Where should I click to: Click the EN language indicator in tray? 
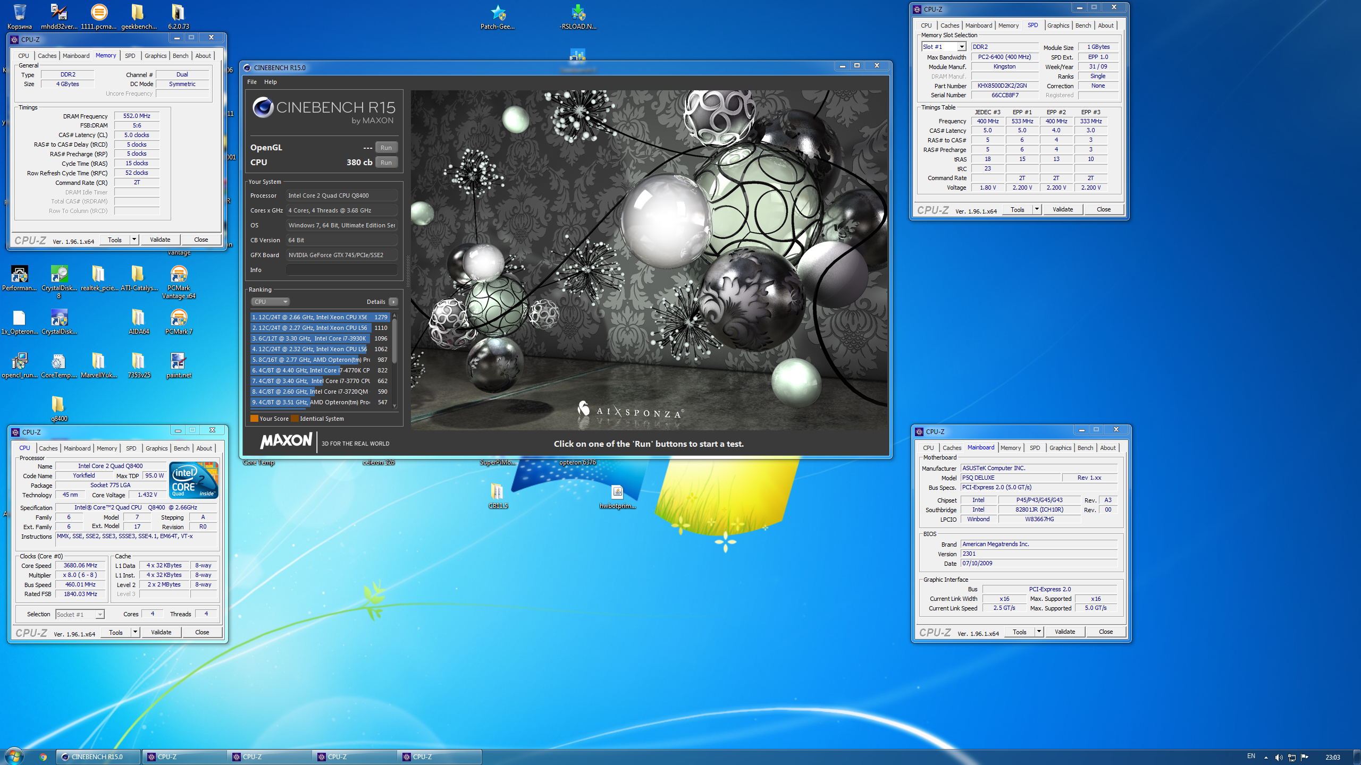pyautogui.click(x=1251, y=756)
